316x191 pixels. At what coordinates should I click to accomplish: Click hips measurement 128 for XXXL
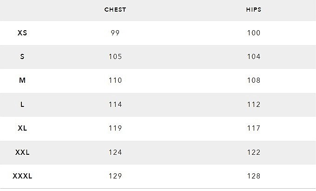254,176
